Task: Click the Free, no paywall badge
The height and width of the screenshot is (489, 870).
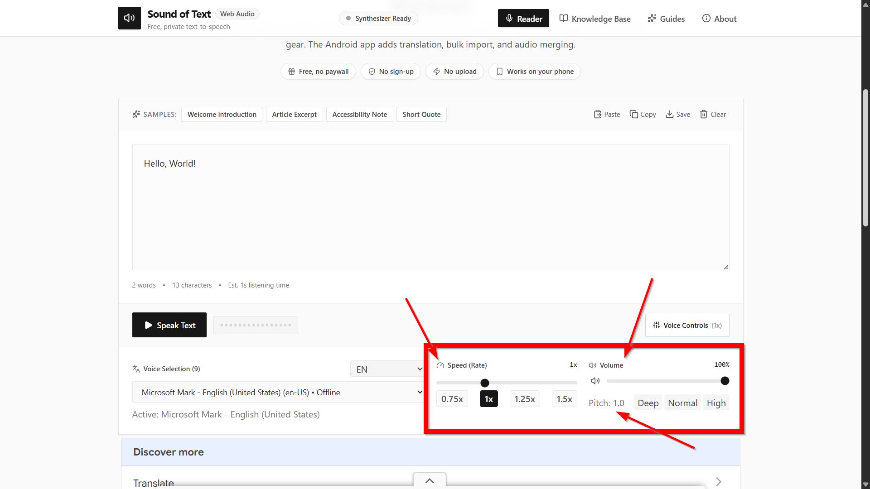Action: [318, 72]
